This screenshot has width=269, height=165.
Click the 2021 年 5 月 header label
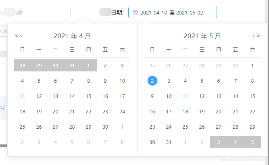pyautogui.click(x=202, y=36)
